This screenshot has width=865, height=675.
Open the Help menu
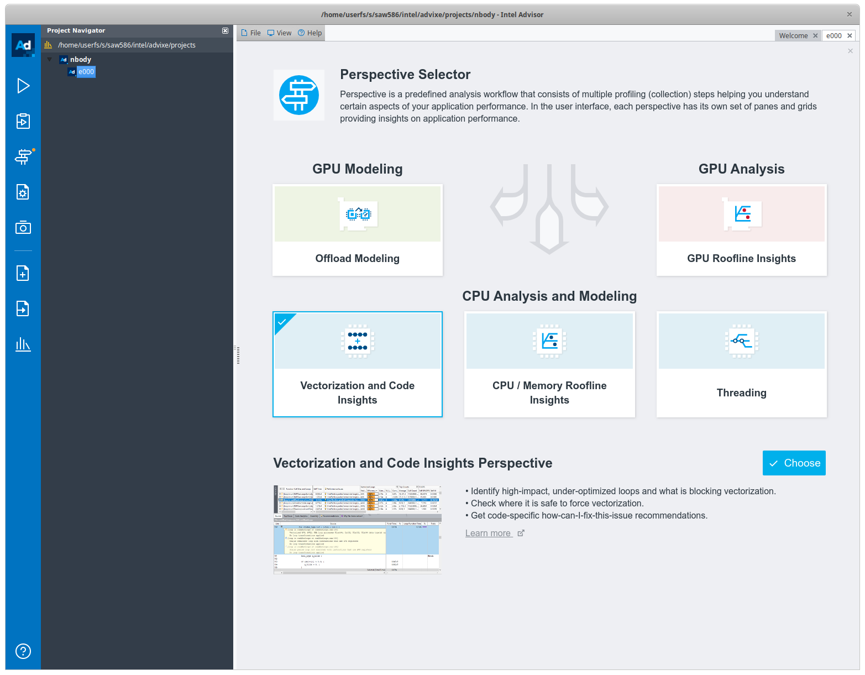(x=310, y=33)
